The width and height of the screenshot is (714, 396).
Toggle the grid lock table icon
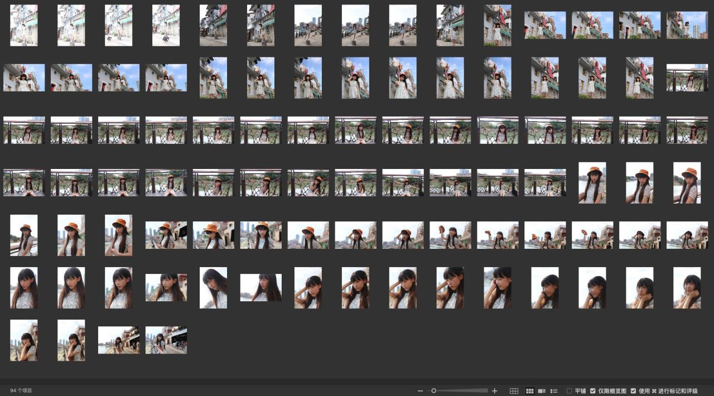(514, 391)
